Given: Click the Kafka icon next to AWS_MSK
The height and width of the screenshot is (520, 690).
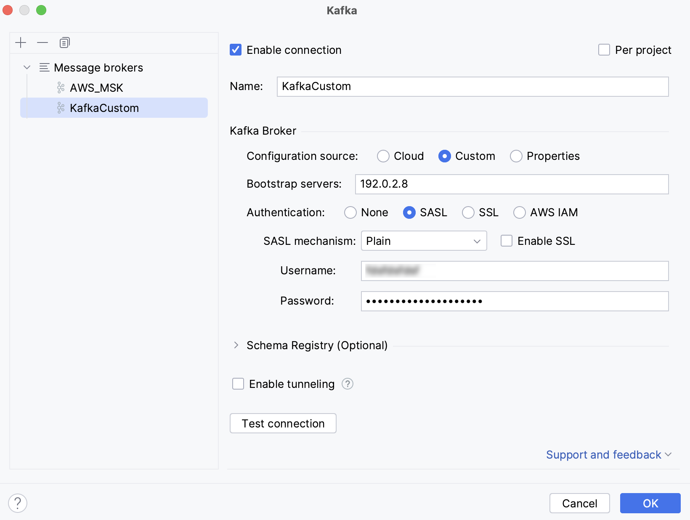Looking at the screenshot, I should pyautogui.click(x=60, y=88).
